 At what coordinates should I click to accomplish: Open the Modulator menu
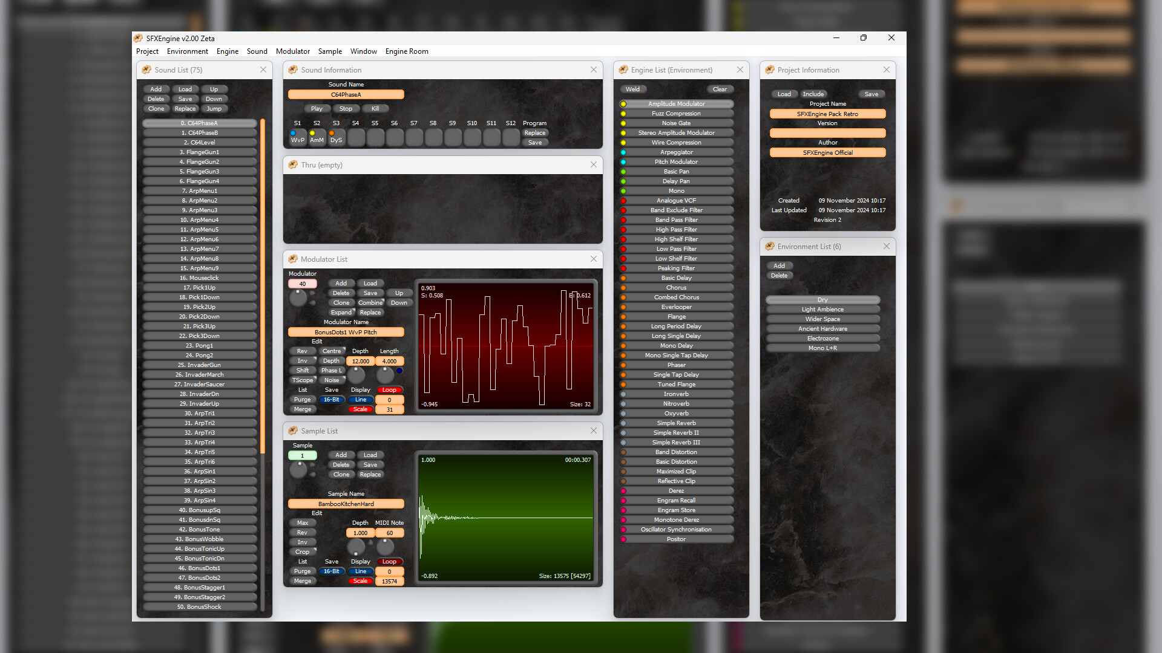293,51
